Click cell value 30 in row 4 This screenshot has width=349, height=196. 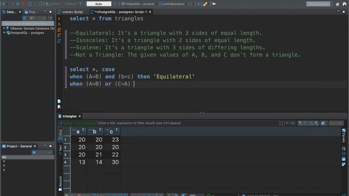(x=115, y=162)
